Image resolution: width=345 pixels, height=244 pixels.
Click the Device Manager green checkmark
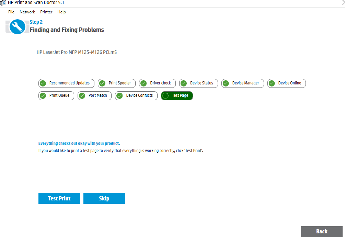click(226, 83)
